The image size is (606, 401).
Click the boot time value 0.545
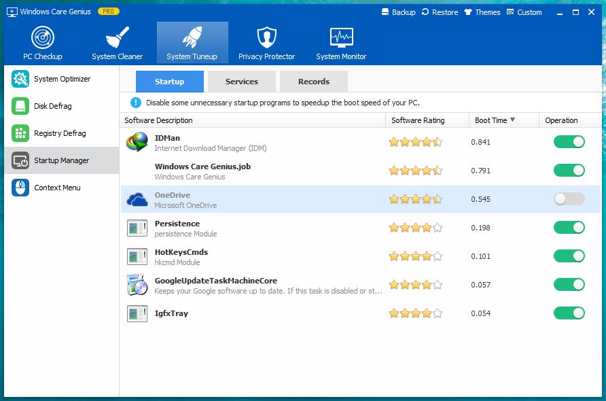tap(480, 199)
